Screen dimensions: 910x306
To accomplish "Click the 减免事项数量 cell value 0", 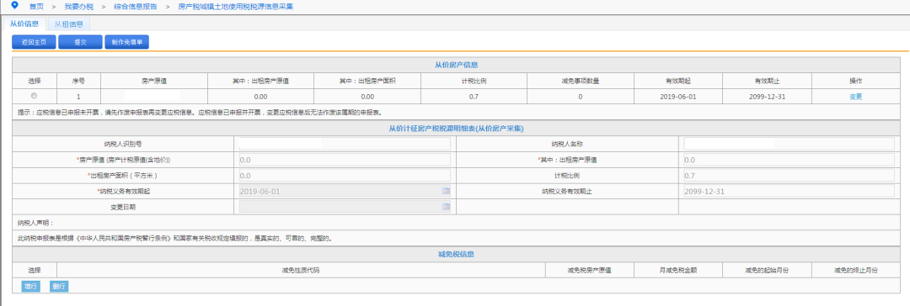I will coord(581,96).
